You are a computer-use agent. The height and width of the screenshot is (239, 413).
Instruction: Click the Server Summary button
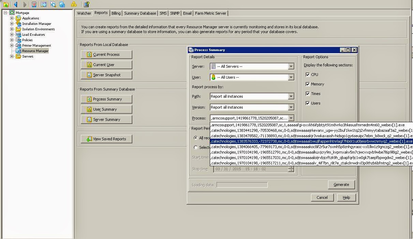(x=106, y=119)
